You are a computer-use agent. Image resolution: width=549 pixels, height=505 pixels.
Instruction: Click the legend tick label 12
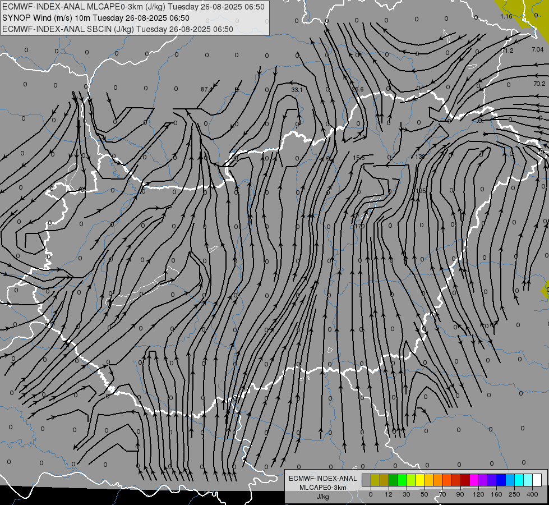click(x=389, y=494)
